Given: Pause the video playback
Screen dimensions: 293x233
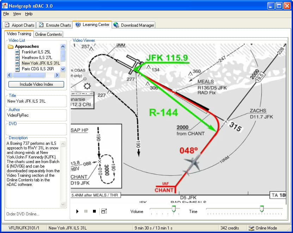Looking at the screenshot, I should (x=86, y=211).
